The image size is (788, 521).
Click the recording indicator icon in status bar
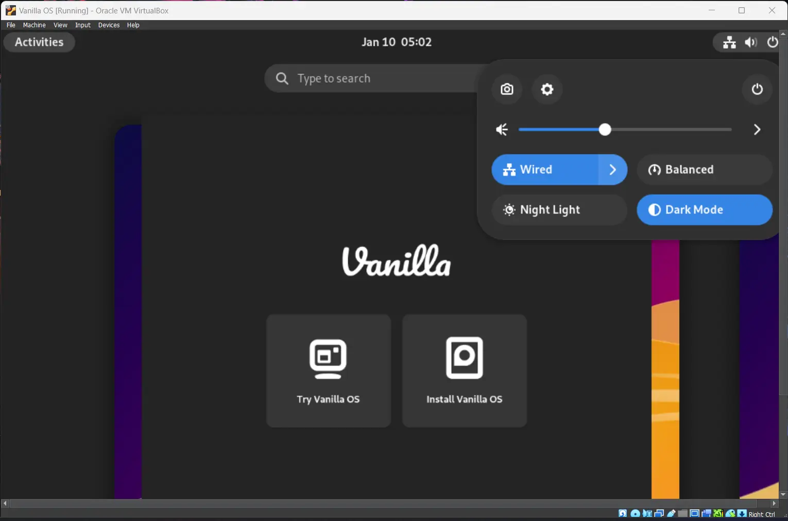tap(706, 514)
